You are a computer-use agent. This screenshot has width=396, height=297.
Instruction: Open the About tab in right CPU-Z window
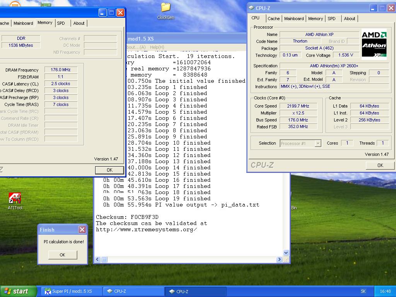click(x=349, y=19)
